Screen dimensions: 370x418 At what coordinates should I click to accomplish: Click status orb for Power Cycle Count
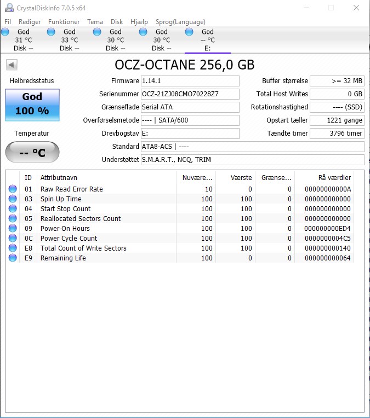13,238
